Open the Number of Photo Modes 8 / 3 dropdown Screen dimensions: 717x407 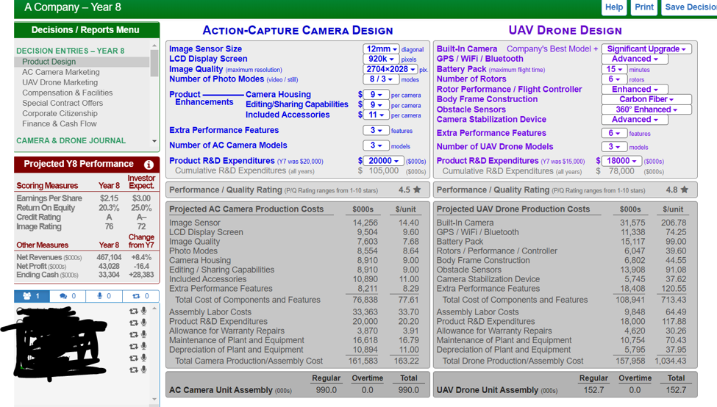tap(381, 79)
